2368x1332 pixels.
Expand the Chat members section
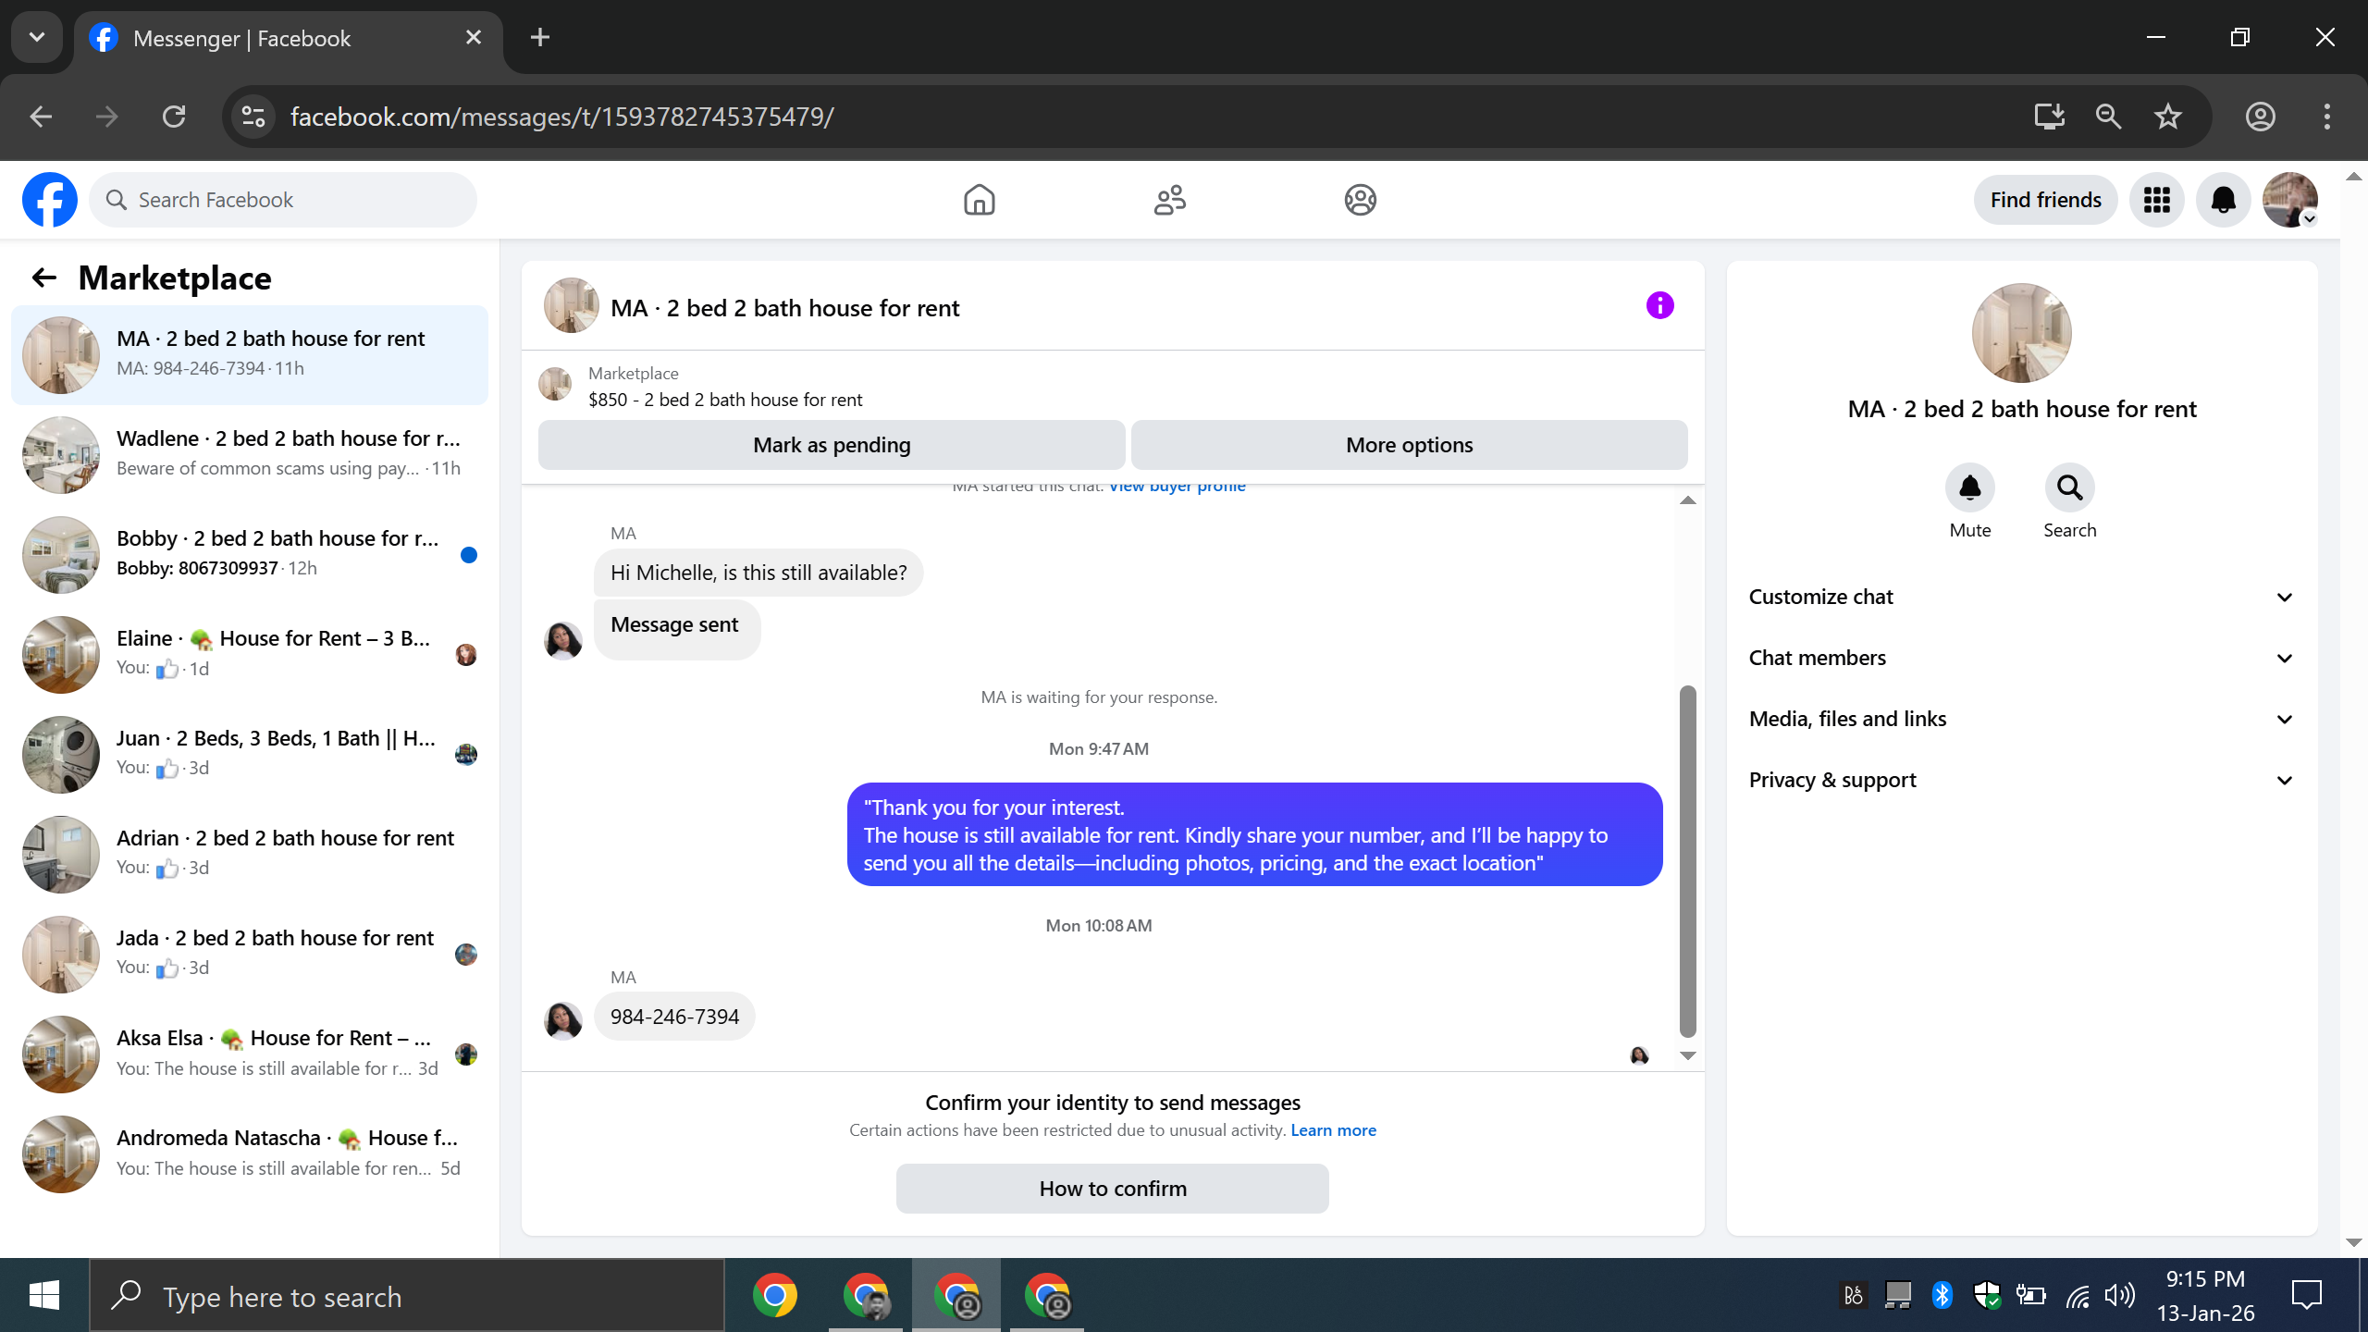pyautogui.click(x=2021, y=658)
